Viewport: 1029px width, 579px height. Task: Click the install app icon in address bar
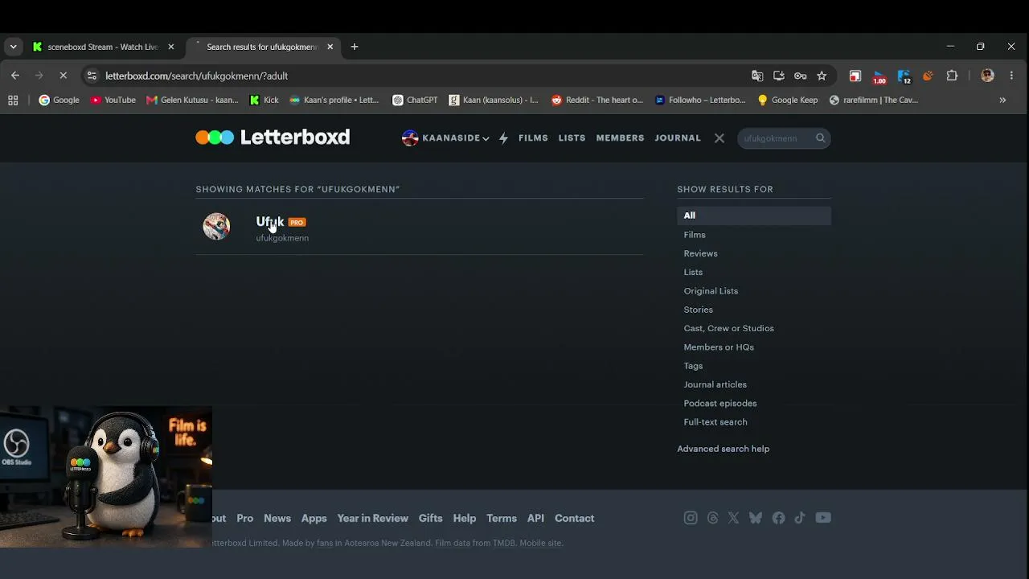(779, 76)
